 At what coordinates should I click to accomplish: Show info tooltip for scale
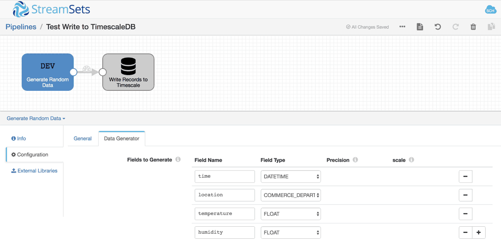411,160
